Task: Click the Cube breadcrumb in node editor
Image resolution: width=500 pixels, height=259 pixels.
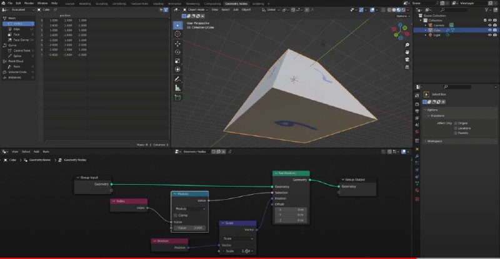Action: click(x=12, y=160)
